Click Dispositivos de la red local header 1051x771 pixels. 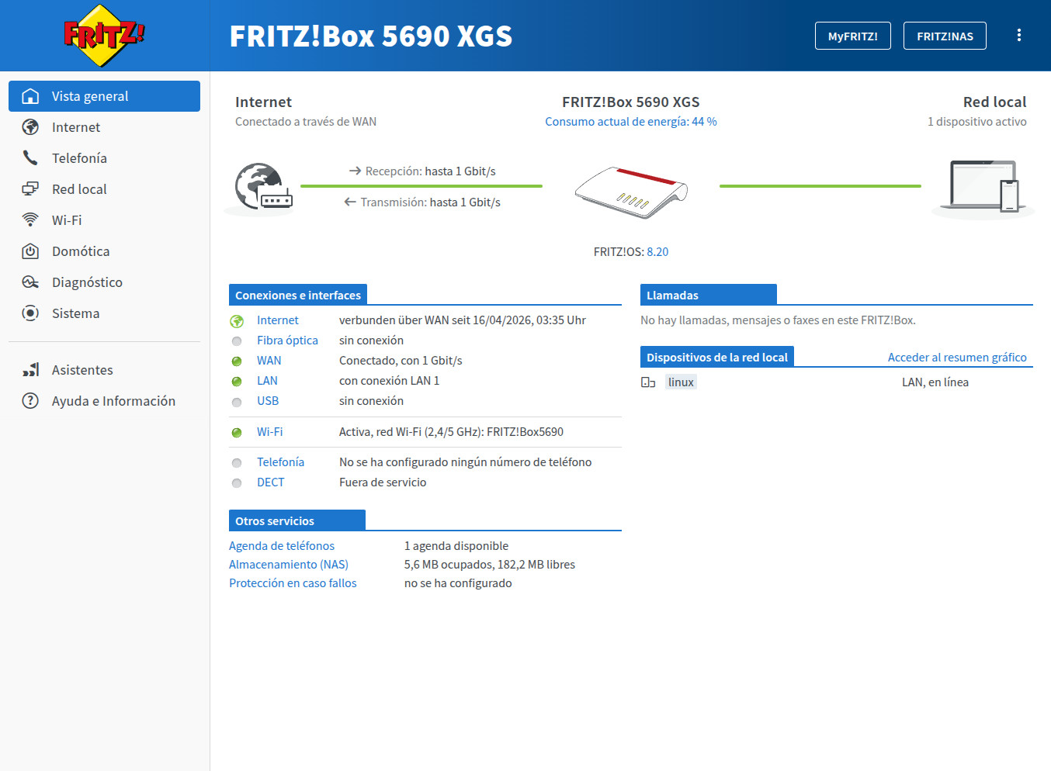point(717,357)
